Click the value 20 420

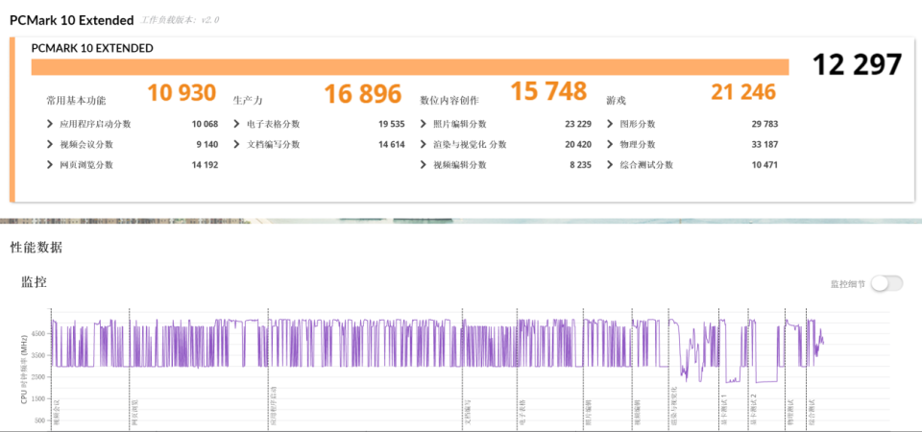coord(578,145)
